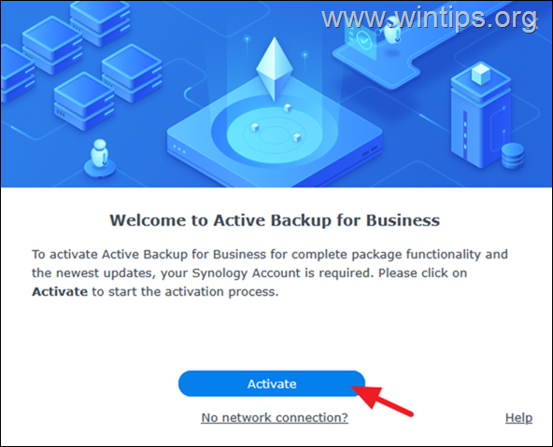553x447 pixels.
Task: Click the database cylinder stack icon
Action: pos(513,155)
